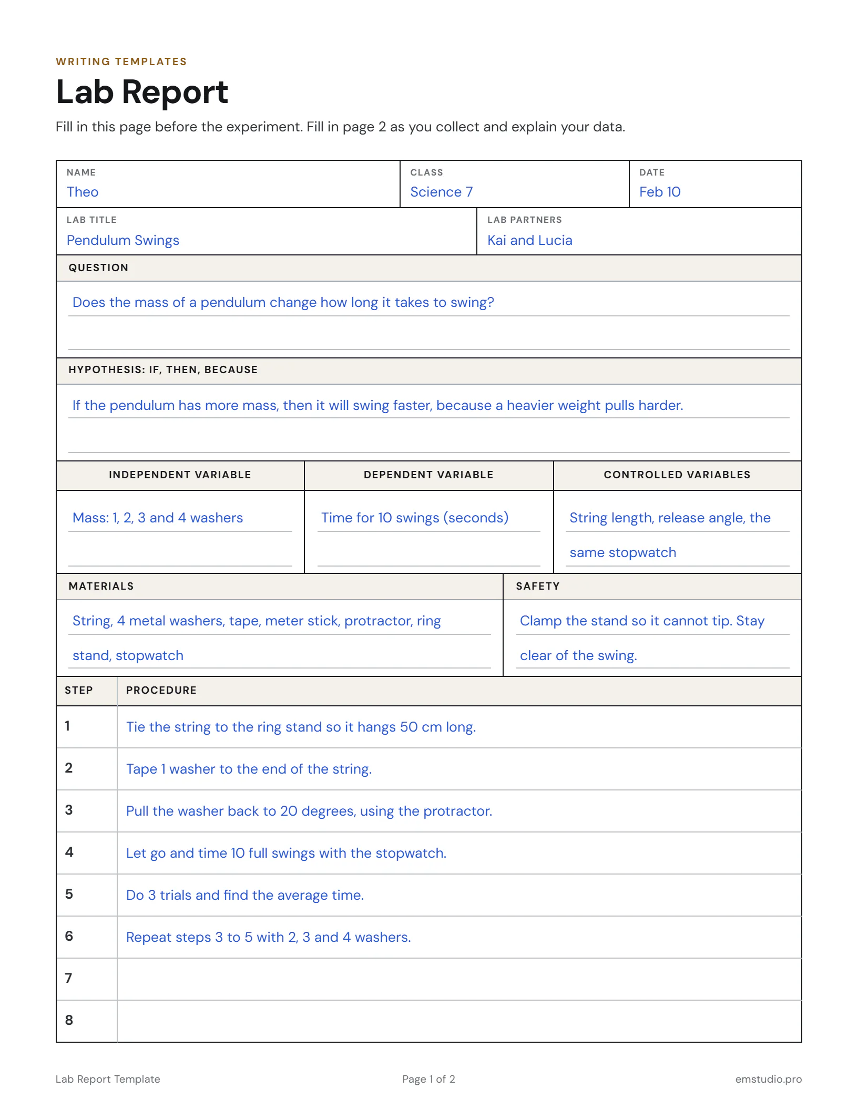Select the "WRITING TEMPLATES" header text

click(x=121, y=61)
